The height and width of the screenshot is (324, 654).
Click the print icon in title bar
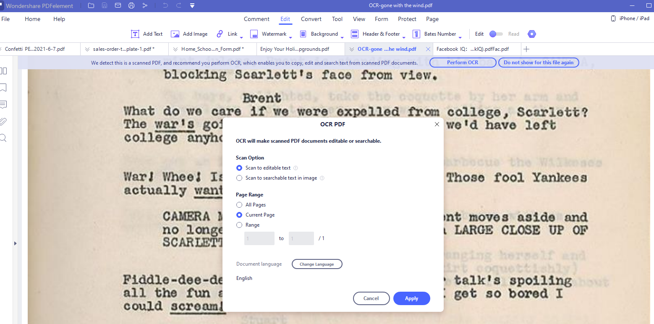click(x=131, y=5)
